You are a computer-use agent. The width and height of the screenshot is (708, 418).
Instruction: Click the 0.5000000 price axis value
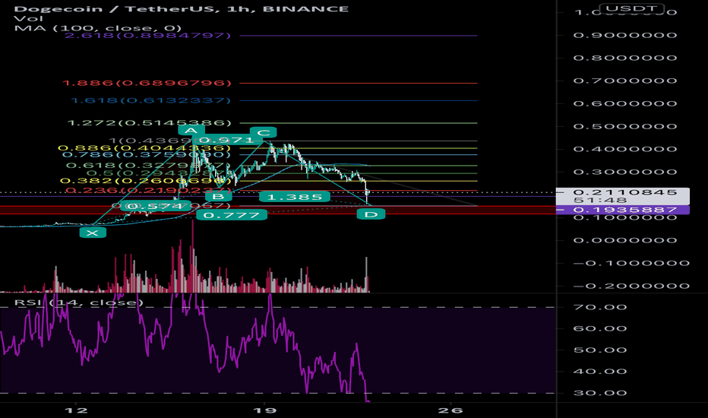point(625,126)
